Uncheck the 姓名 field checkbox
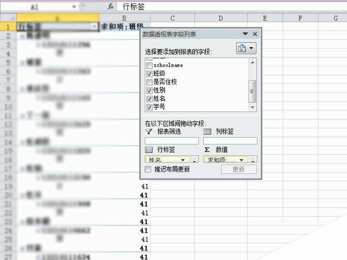 (x=149, y=99)
